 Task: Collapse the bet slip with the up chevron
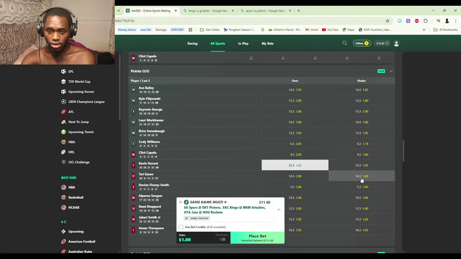coord(279,210)
